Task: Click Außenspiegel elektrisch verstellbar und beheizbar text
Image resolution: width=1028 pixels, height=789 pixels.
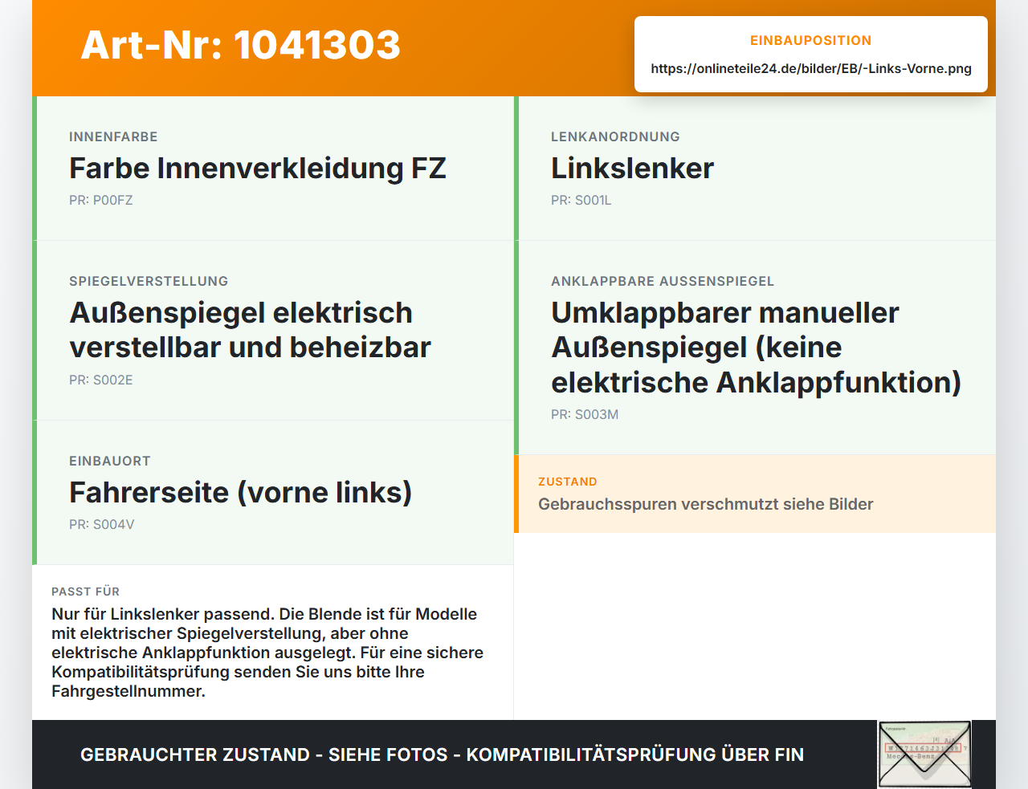Action: (x=250, y=330)
